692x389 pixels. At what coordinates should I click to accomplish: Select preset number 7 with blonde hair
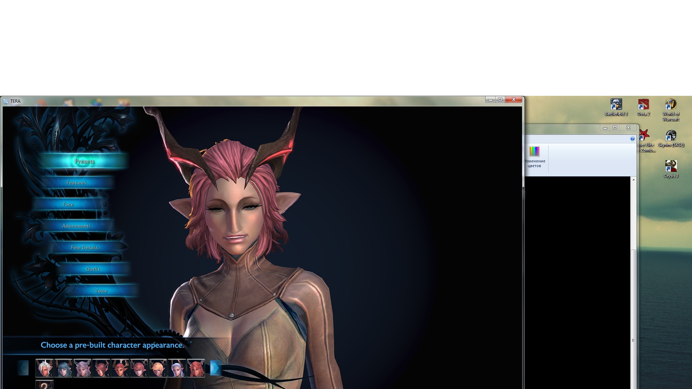pos(158,368)
